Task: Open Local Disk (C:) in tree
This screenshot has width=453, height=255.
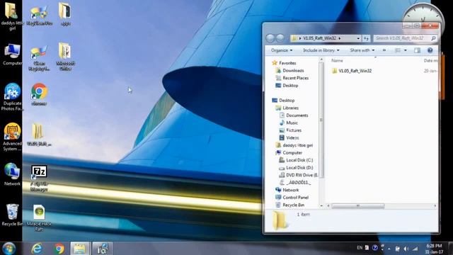Action: (x=296, y=160)
